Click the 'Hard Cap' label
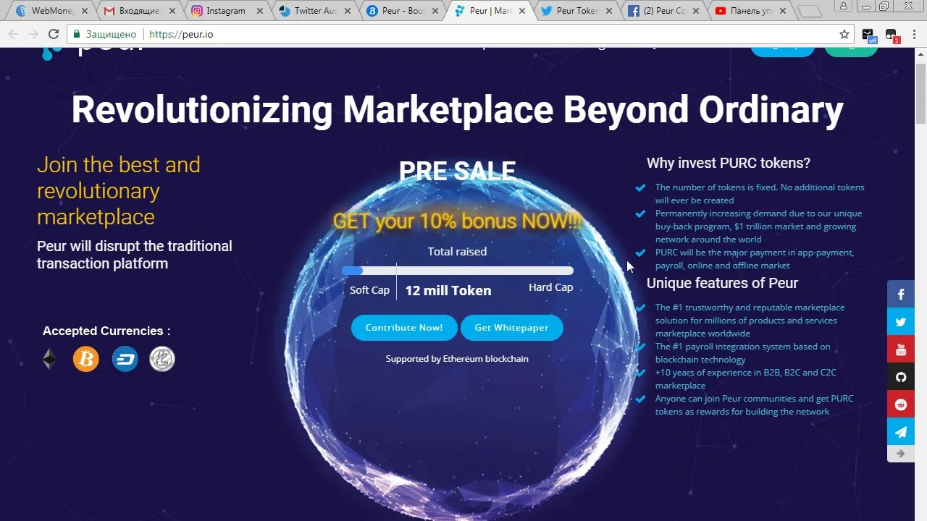 550,287
